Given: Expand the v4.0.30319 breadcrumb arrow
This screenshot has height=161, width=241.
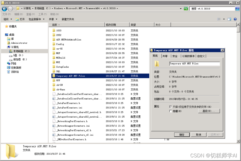Looking at the screenshot, I should pos(117,8).
